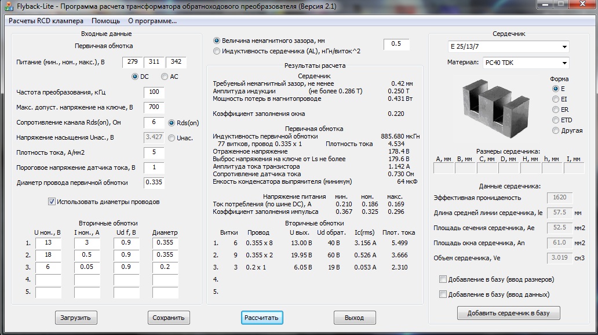This screenshot has width=598, height=335.
Task: Select the AC power supply radio button
Action: coord(165,77)
